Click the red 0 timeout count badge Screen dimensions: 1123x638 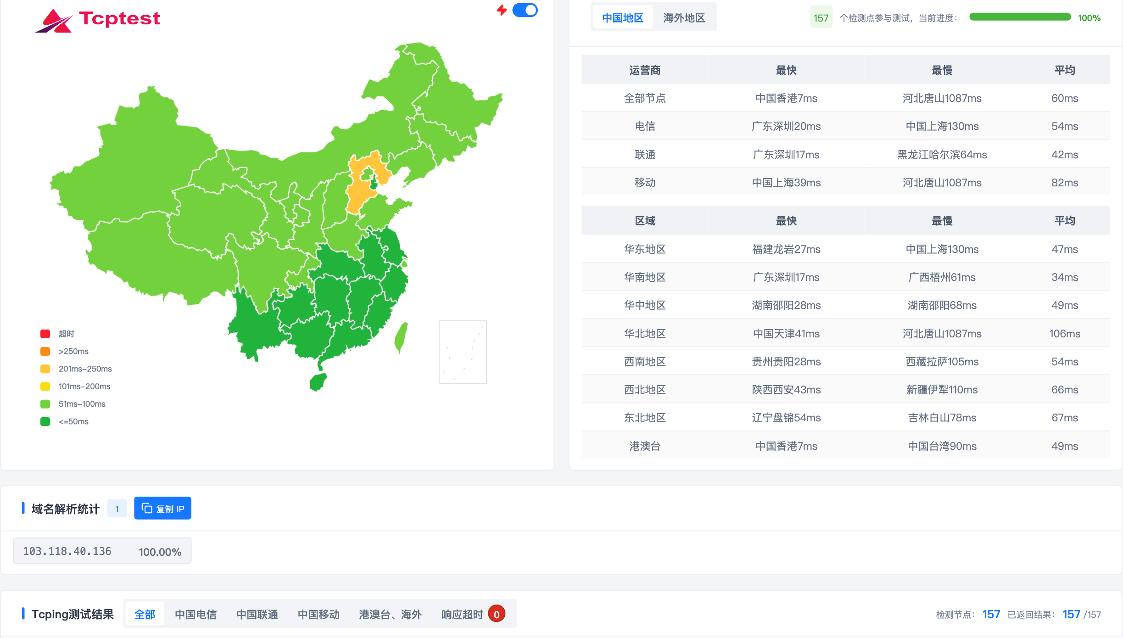tap(497, 614)
